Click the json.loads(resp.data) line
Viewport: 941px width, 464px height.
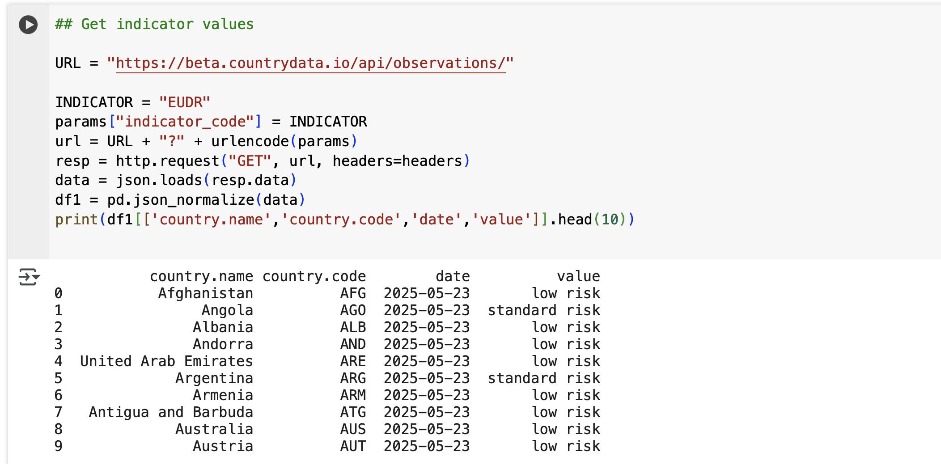pos(176,181)
